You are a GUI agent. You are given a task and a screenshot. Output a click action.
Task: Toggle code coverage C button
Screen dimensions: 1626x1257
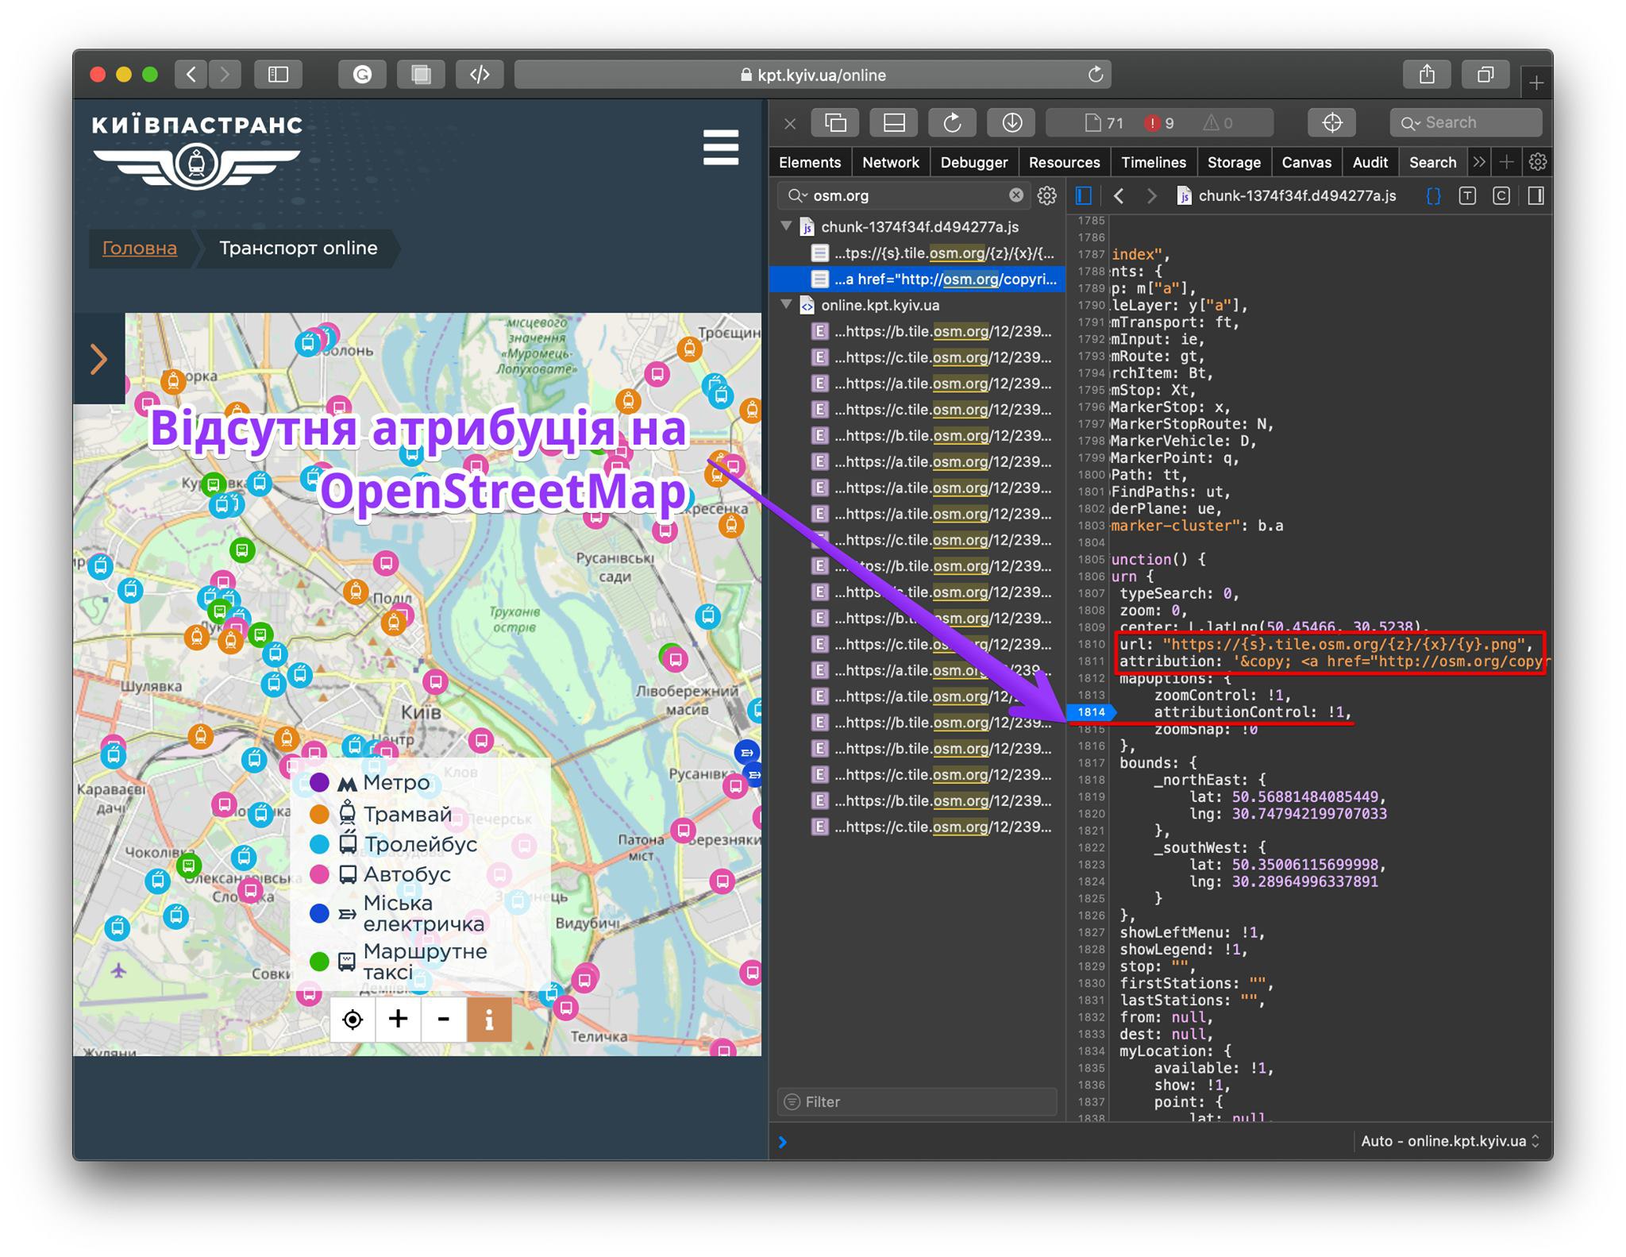tap(1501, 195)
